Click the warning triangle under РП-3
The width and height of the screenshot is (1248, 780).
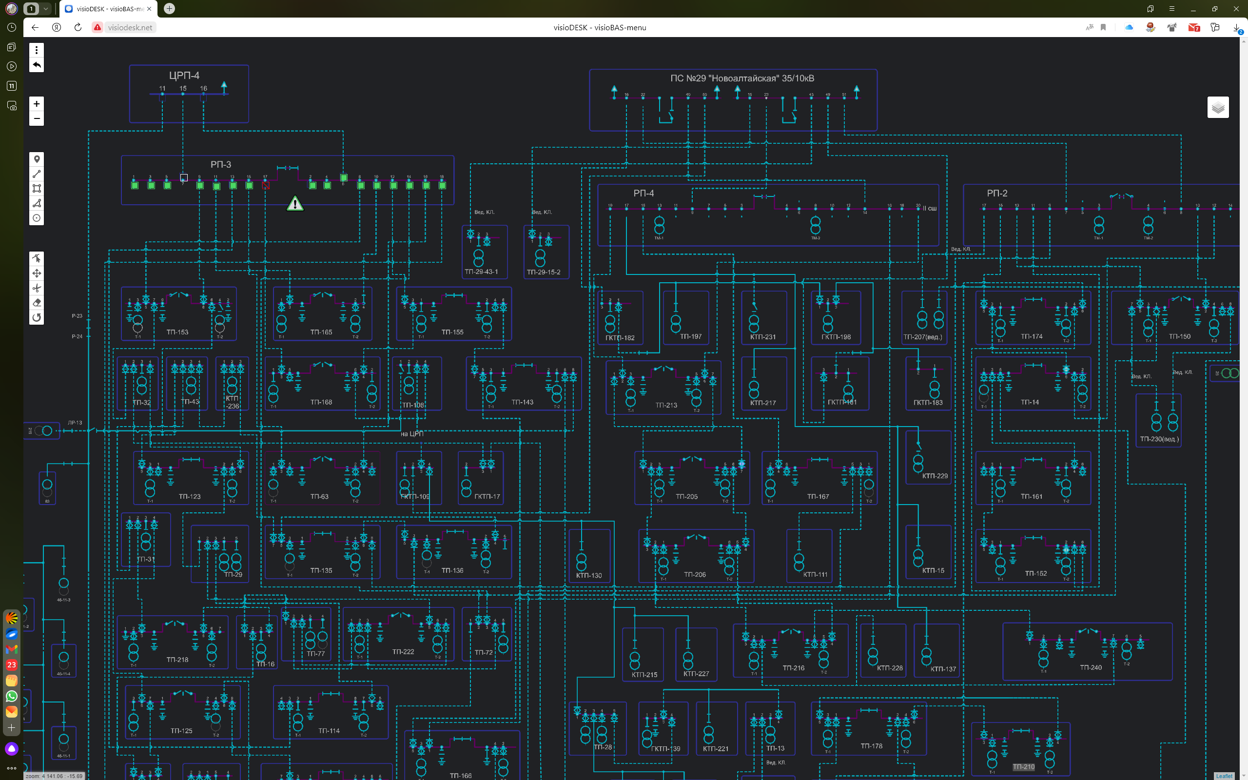[295, 204]
